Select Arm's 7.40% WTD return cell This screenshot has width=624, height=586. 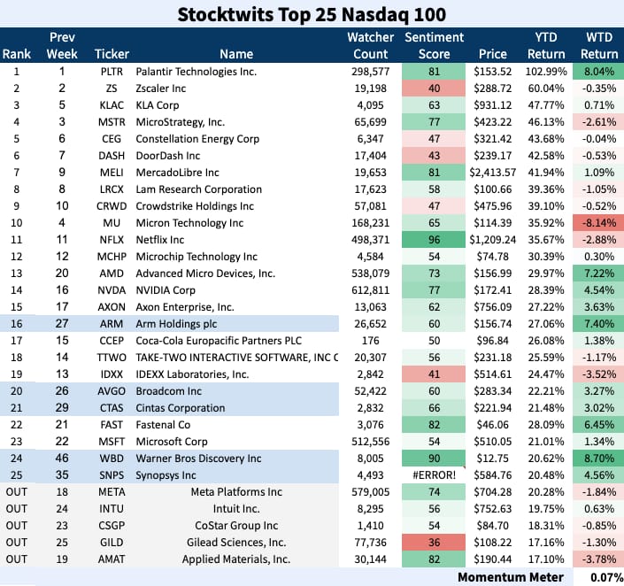pyautogui.click(x=598, y=324)
